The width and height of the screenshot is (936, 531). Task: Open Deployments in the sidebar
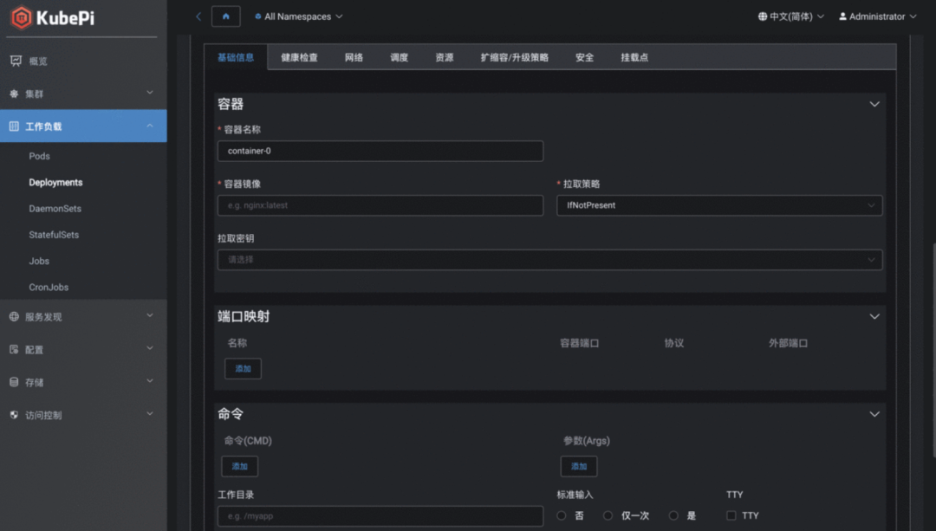click(55, 183)
